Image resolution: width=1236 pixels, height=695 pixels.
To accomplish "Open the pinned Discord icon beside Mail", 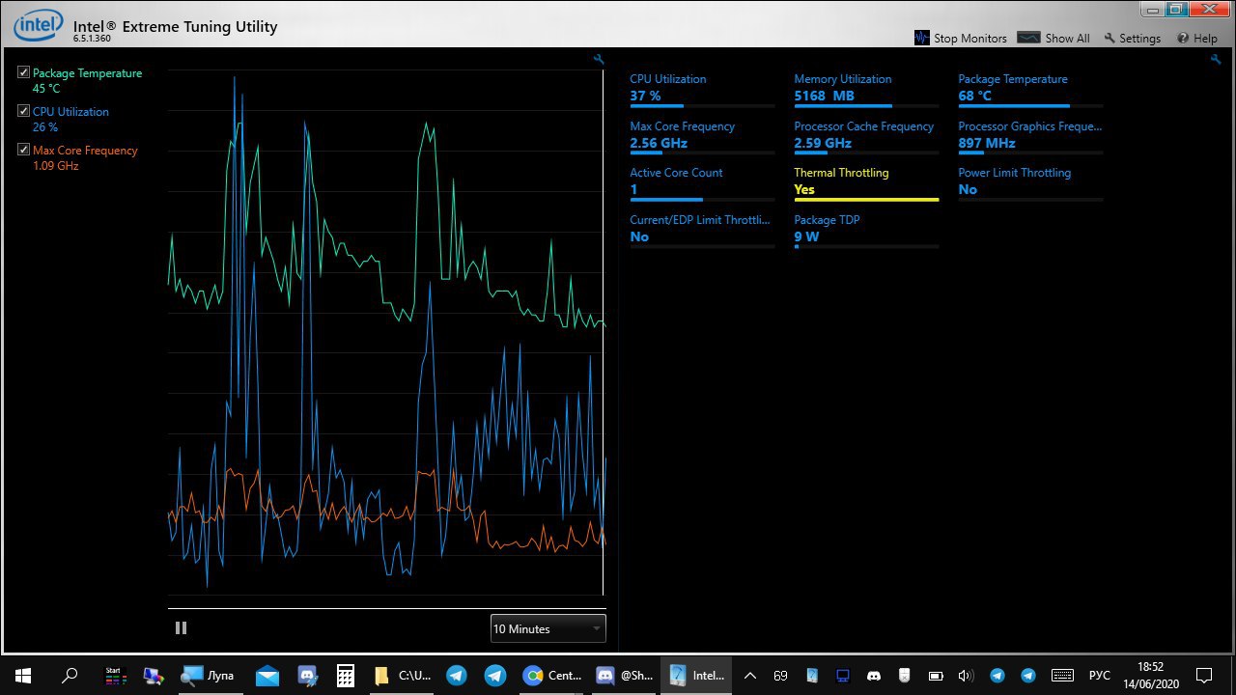I will 307,676.
